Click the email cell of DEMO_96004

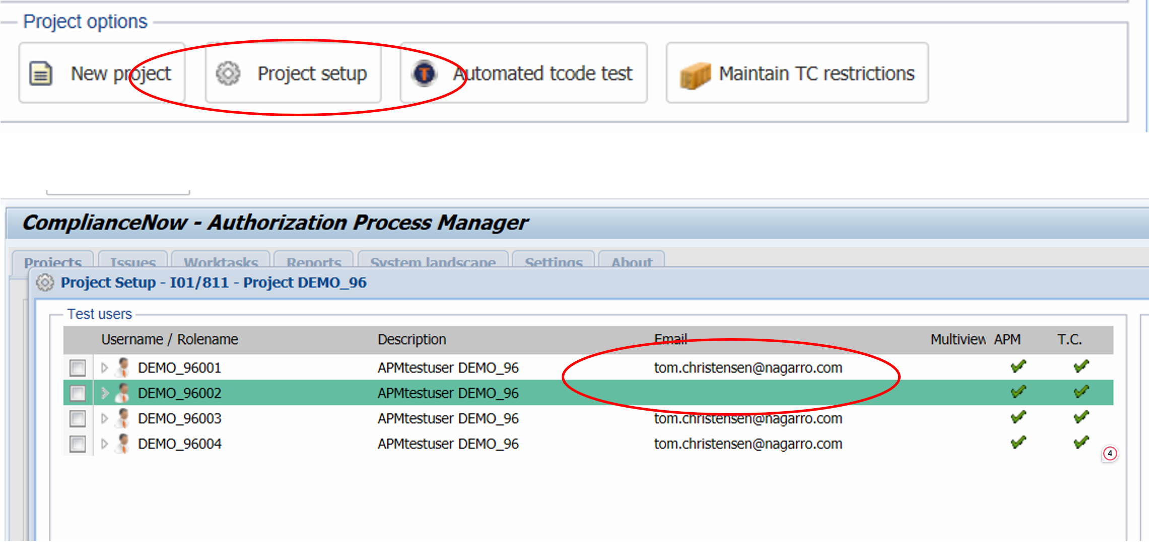coord(748,444)
